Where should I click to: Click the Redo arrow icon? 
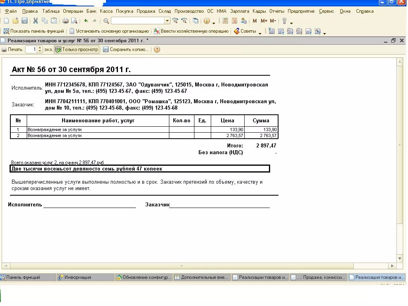tap(94, 21)
